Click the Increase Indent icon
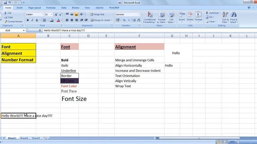The width and height of the screenshot is (257, 144). (x=86, y=20)
